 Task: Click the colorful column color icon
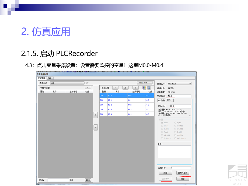144,88
